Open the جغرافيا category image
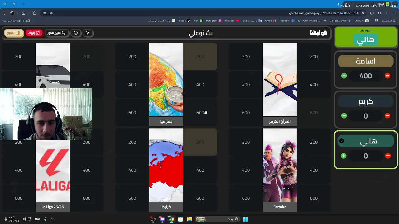The height and width of the screenshot is (224, 399). (166, 80)
